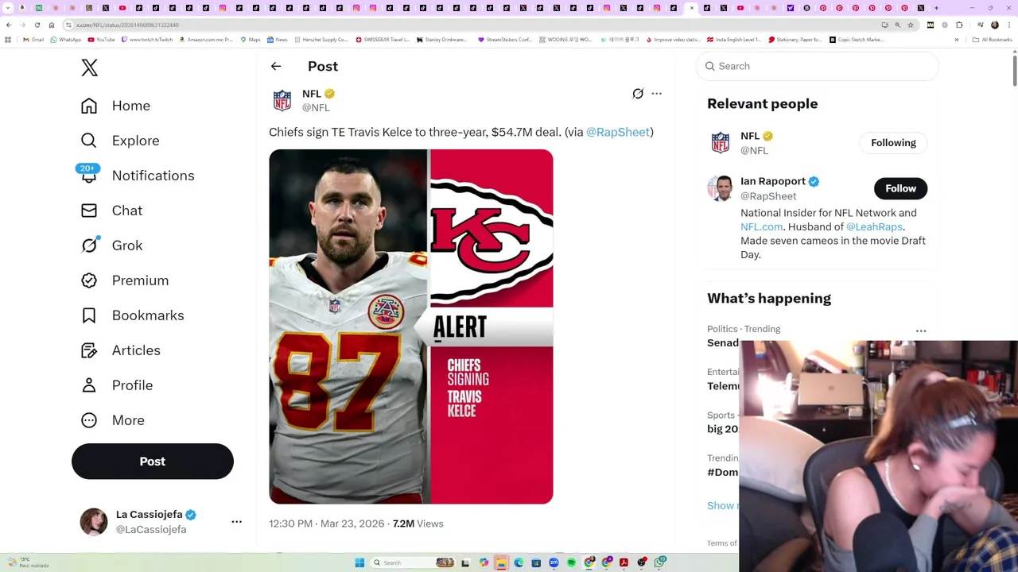Open Chrome's three-dot menu
This screenshot has width=1018, height=572.
pyautogui.click(x=1009, y=25)
